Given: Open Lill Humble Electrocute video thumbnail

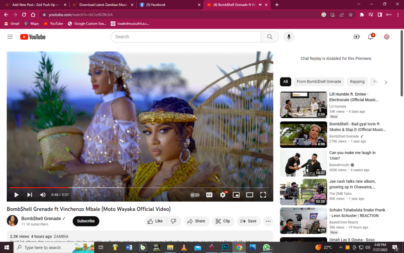Looking at the screenshot, I should pos(303,105).
